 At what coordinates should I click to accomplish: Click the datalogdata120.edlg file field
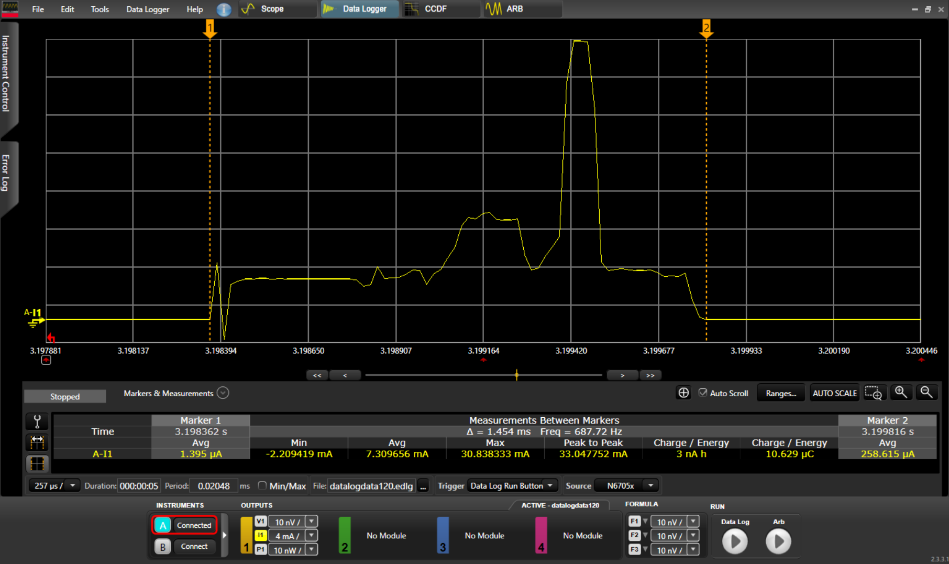[371, 486]
